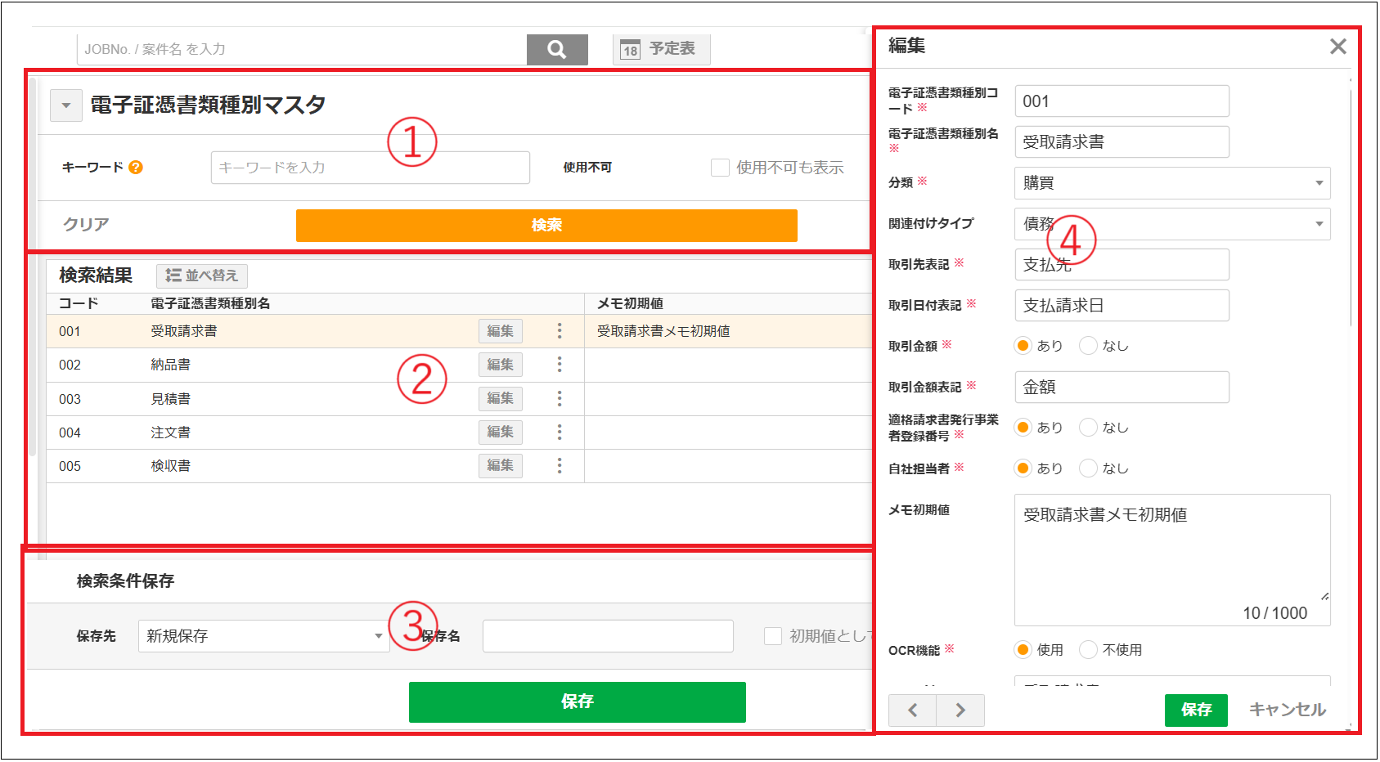The image size is (1380, 762).
Task: Open the row actions menu for 検収書
Action: tap(560, 465)
